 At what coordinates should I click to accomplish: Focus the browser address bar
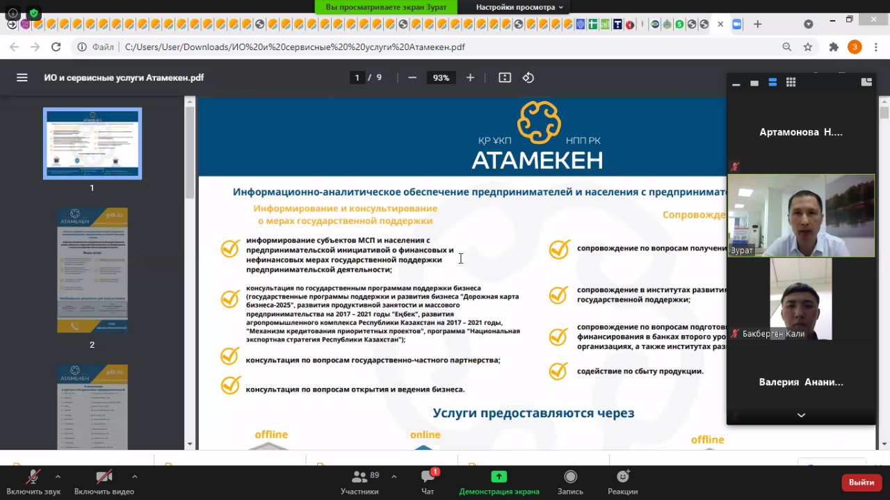pyautogui.click(x=445, y=47)
